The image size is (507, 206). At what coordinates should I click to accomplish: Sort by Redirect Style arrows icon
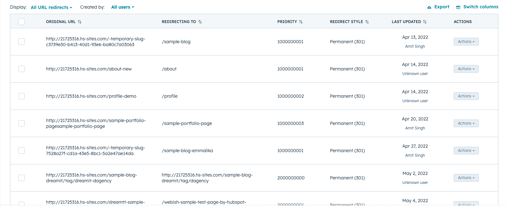(367, 22)
